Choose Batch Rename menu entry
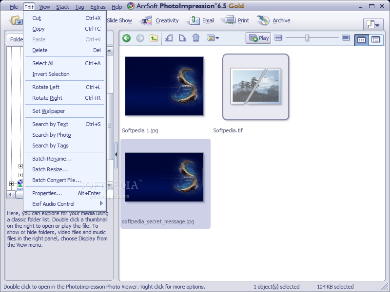This screenshot has width=390, height=292. pyautogui.click(x=65, y=159)
